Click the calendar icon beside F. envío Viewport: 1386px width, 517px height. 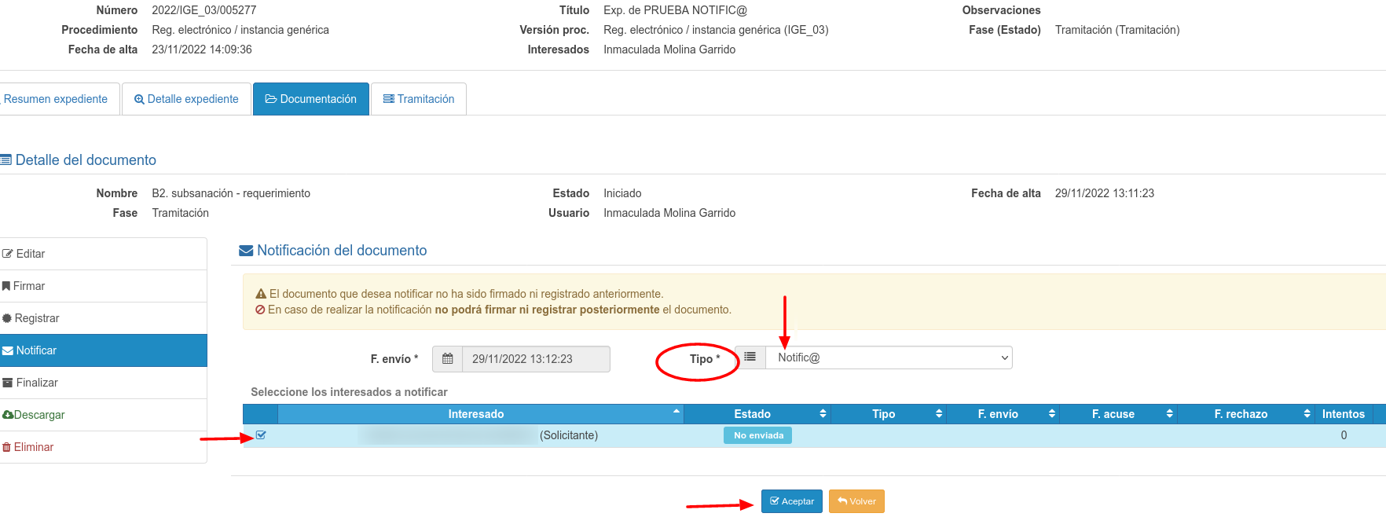[x=447, y=359]
